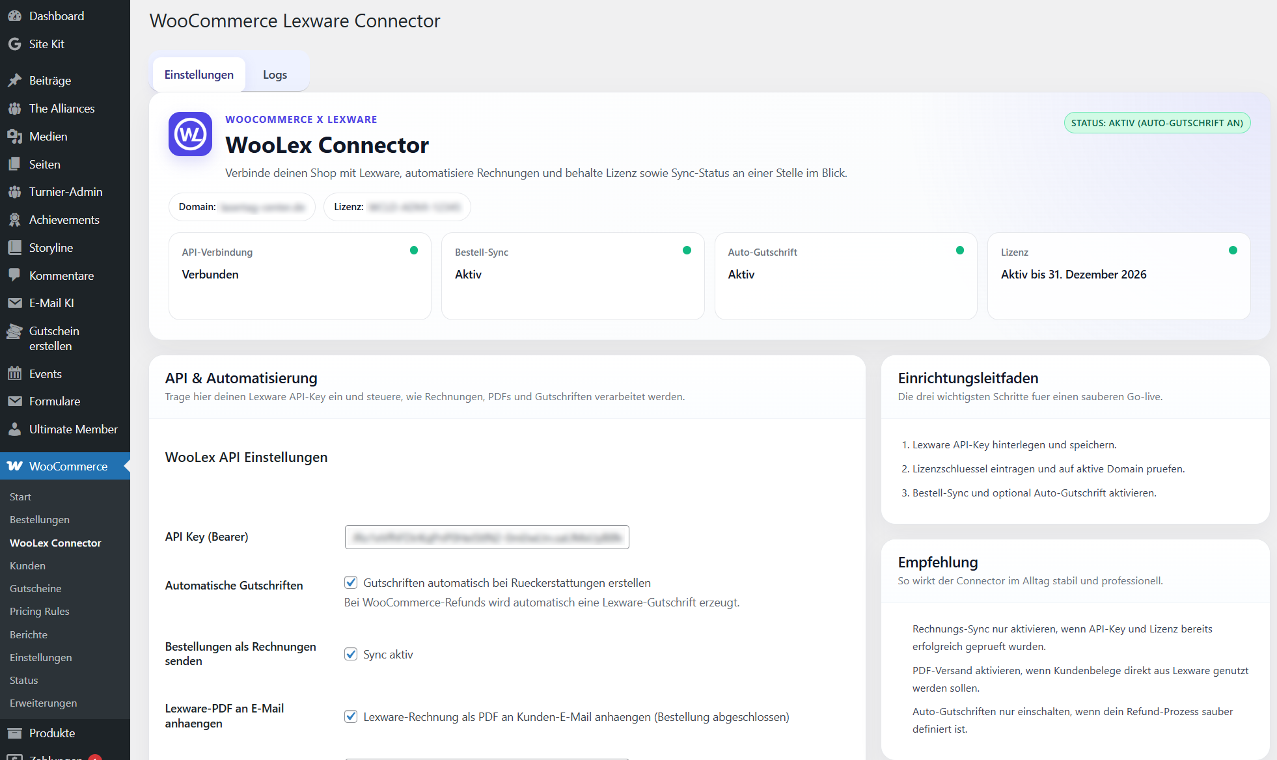Click the WooCommerce W icon
The image size is (1277, 760).
(14, 467)
